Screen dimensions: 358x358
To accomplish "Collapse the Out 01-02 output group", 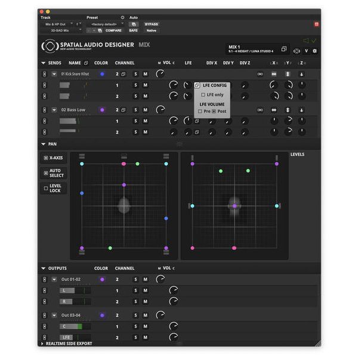I will coord(54,279).
